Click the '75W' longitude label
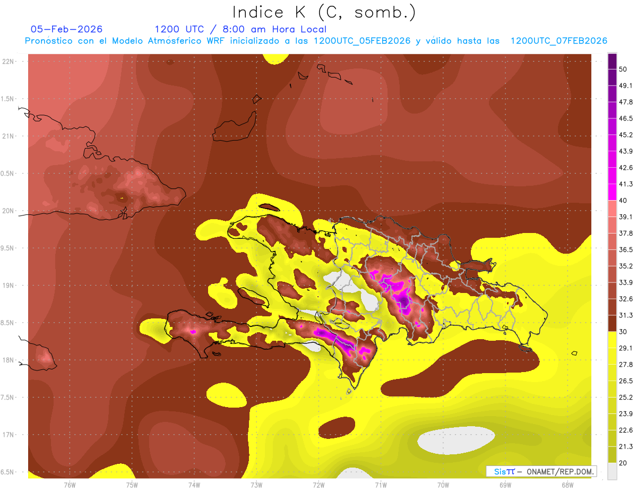Screen dimensions: 637x492 tap(132, 484)
